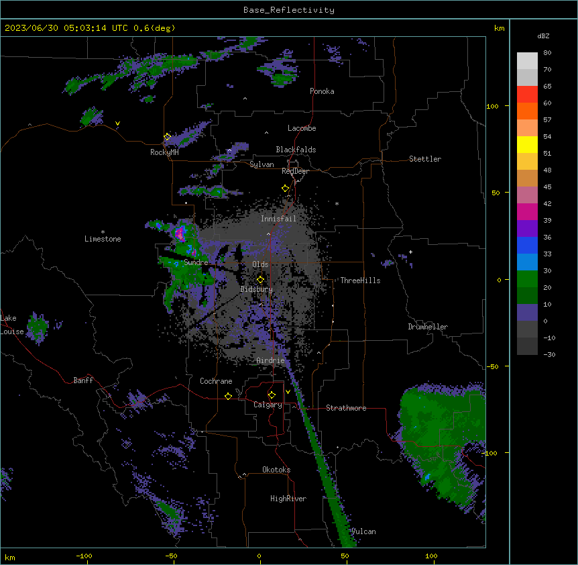
Task: Click the Banff label
Action: pos(83,380)
